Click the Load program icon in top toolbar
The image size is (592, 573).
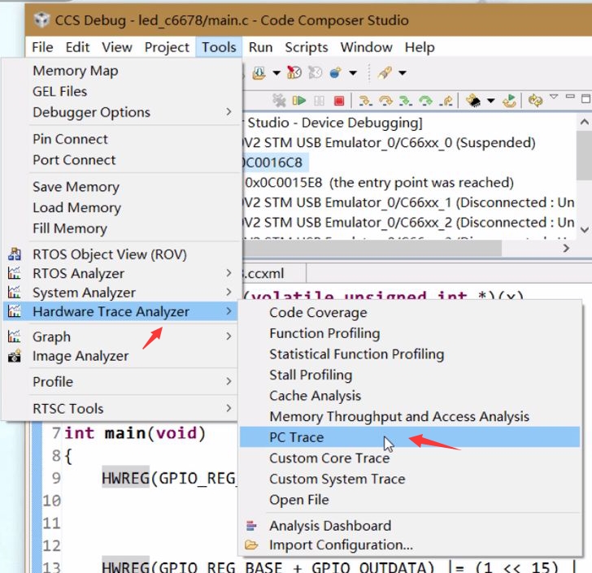(x=259, y=72)
